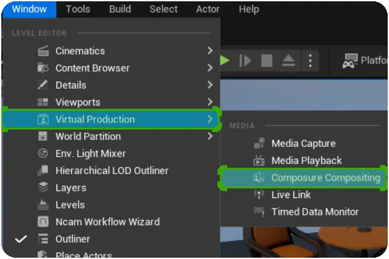Click the Layers stack icon
The height and width of the screenshot is (259, 389).
coord(43,187)
